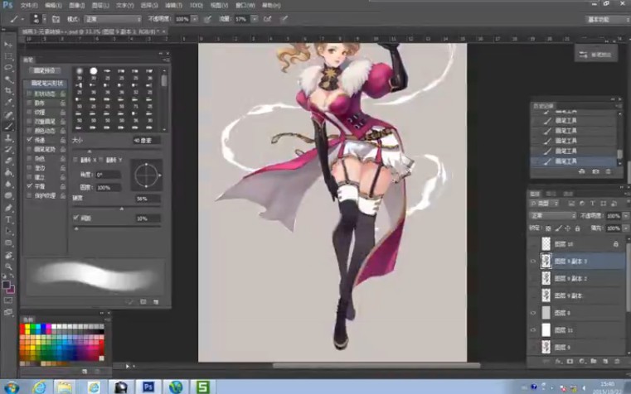Open the 编辑 Edit menu
This screenshot has width=631, height=394.
(53, 5)
